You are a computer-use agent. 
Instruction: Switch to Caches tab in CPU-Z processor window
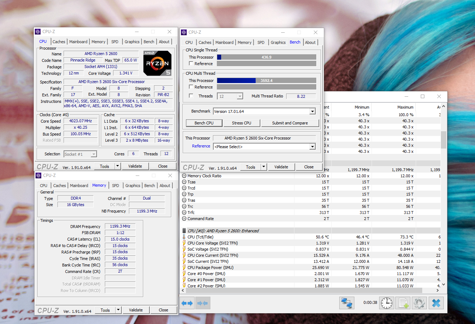(x=59, y=42)
